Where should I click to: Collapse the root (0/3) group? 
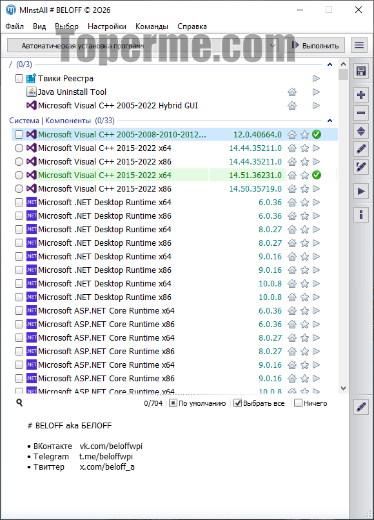pos(330,65)
